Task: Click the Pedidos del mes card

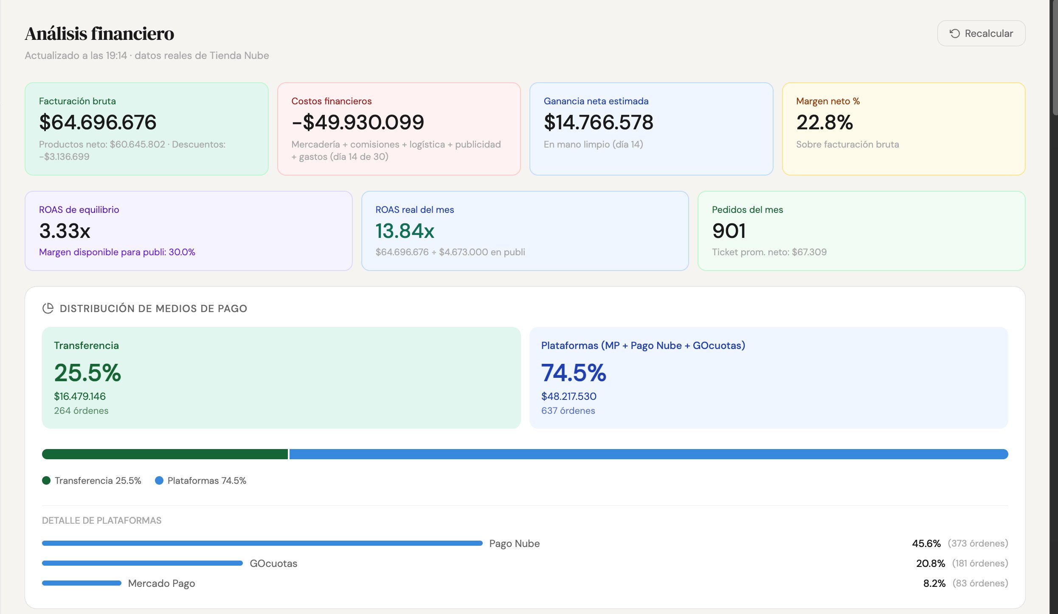Action: (x=861, y=231)
